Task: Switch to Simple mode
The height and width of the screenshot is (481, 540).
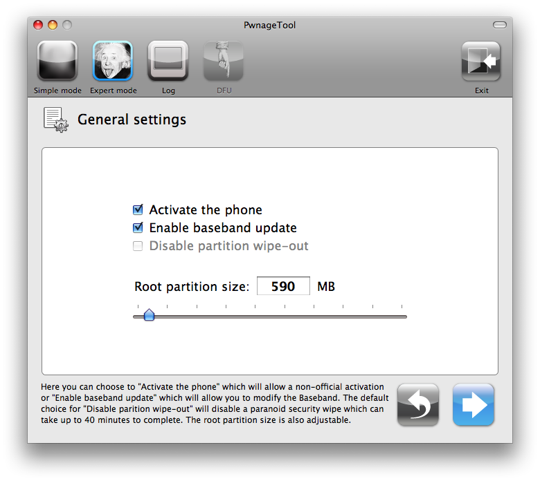Action: click(x=57, y=61)
